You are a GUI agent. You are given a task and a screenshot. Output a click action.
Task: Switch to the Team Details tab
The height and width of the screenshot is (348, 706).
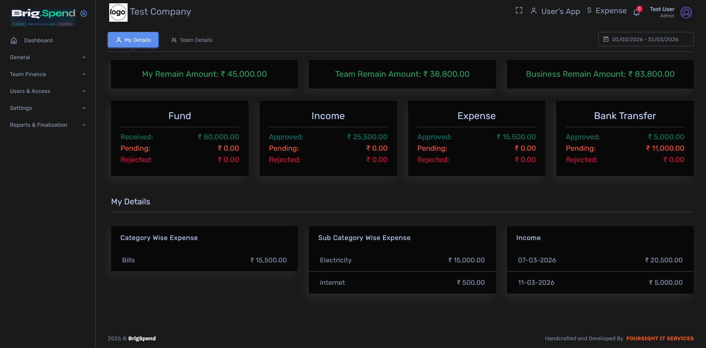(192, 40)
